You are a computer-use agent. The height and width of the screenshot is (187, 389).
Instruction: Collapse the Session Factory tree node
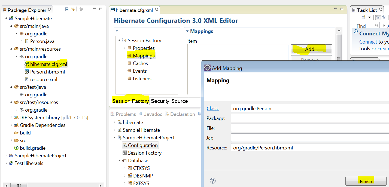click(119, 41)
